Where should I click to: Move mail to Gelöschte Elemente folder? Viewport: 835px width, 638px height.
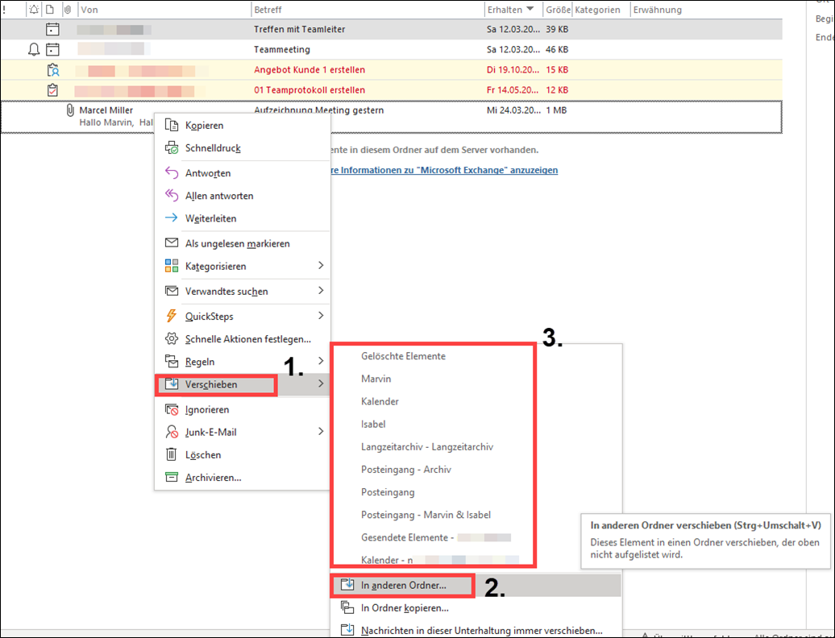403,356
